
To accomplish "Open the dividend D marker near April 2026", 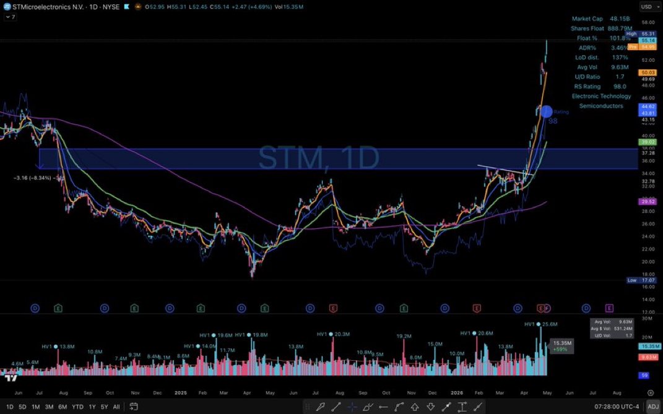I will tap(518, 308).
